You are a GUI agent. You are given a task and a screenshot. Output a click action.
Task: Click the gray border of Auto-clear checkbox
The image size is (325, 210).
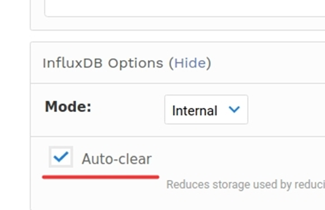click(x=50, y=157)
